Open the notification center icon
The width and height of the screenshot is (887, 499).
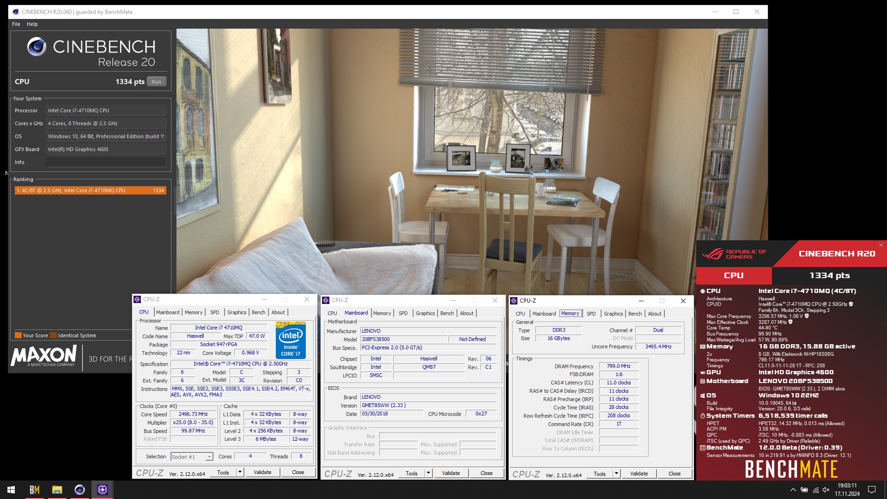[872, 490]
